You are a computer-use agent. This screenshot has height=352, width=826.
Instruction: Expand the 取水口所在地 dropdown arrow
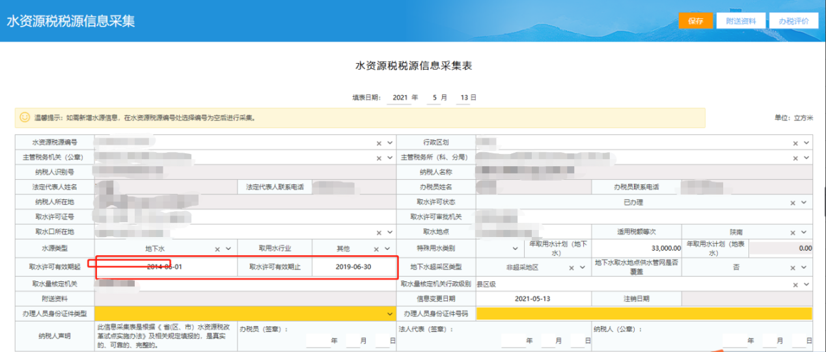click(x=389, y=233)
